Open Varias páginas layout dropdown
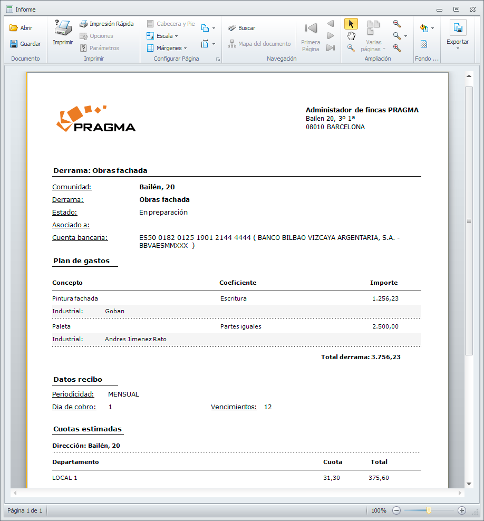The width and height of the screenshot is (484, 521). (x=373, y=35)
